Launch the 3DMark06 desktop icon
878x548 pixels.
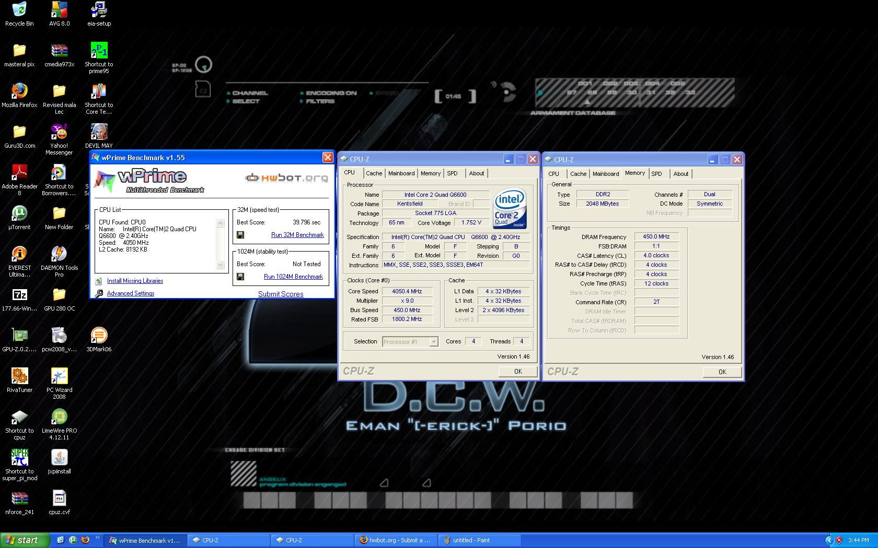(99, 336)
